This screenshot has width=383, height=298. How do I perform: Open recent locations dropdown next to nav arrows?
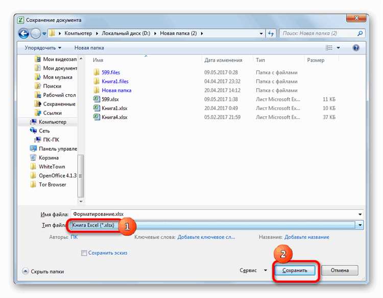tap(44, 34)
